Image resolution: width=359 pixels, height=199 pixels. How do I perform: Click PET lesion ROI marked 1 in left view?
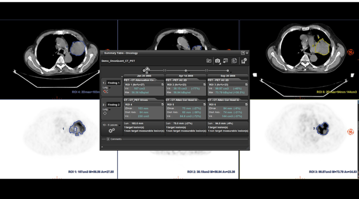point(78,128)
